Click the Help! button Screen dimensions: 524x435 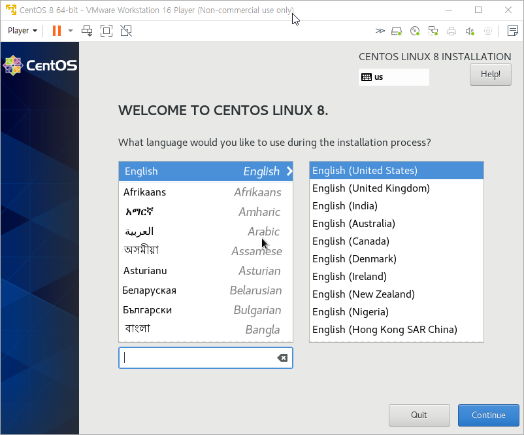pos(490,75)
